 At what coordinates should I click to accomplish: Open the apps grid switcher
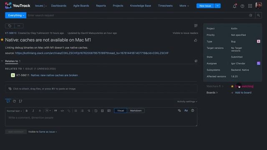[x=250, y=6]
